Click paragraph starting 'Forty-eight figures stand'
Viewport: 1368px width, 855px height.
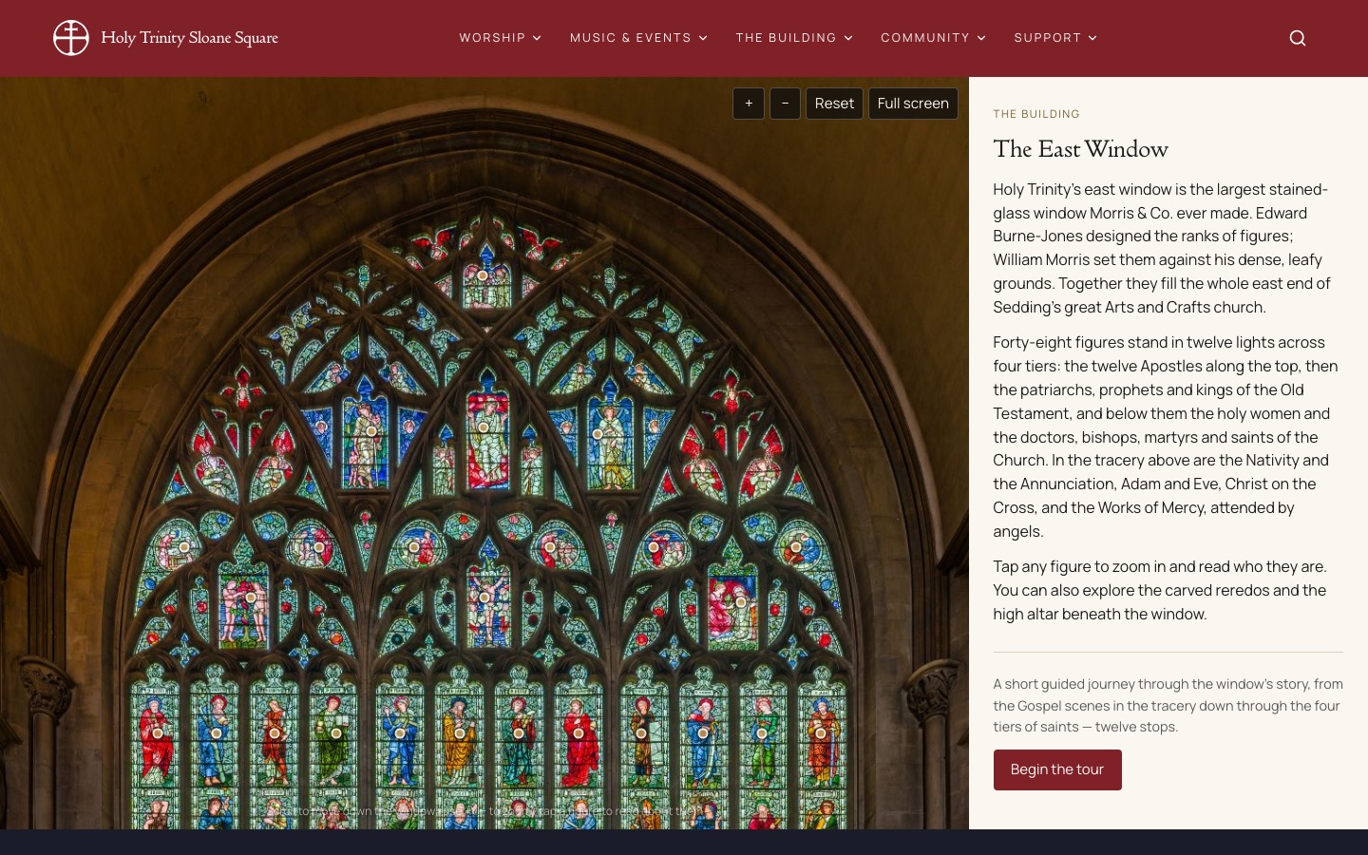pos(1168,436)
